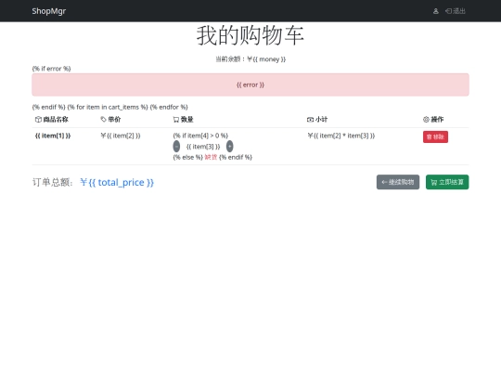Click the {% if item[4] > 0 %} text
Screen dimensions: 501x376
[200, 136]
